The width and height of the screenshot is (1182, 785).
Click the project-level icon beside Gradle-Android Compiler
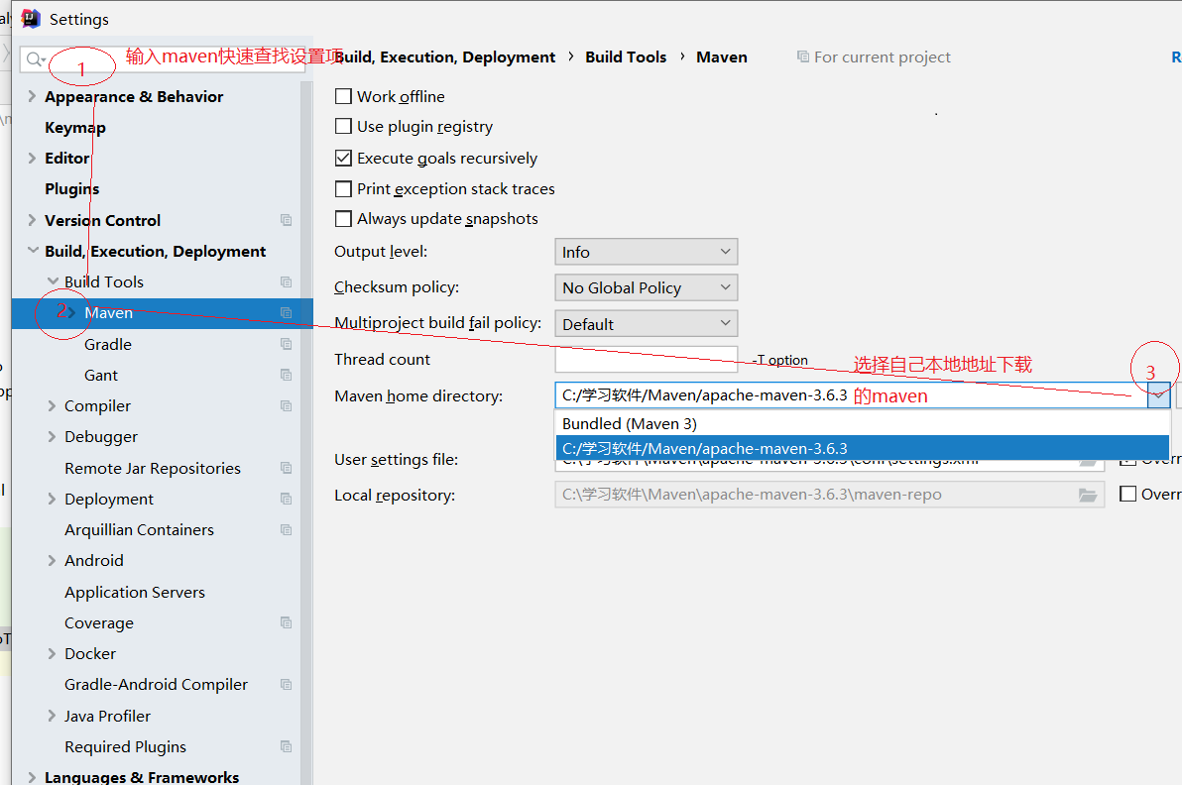[x=287, y=685]
